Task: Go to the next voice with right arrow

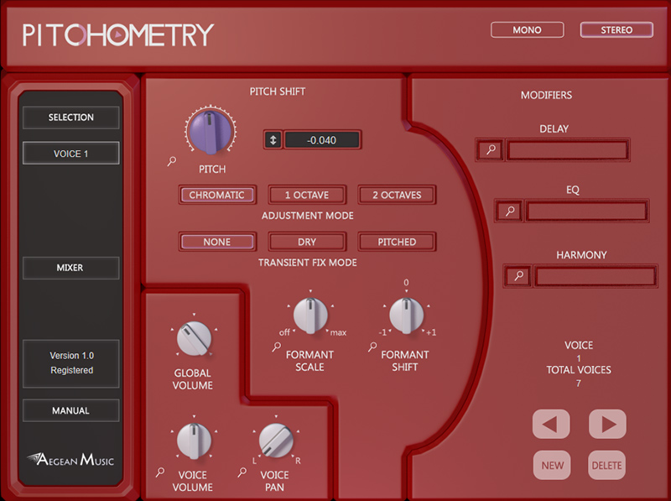Action: pos(606,424)
